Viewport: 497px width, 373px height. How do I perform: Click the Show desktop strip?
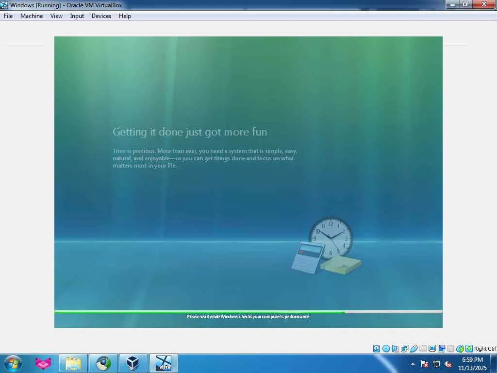pos(494,363)
